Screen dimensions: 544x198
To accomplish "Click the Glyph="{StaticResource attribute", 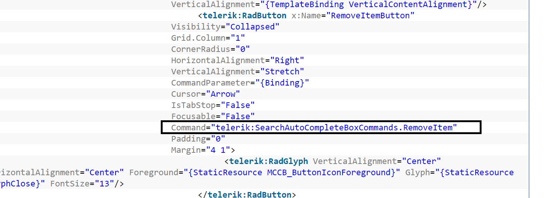I will click(460, 173).
